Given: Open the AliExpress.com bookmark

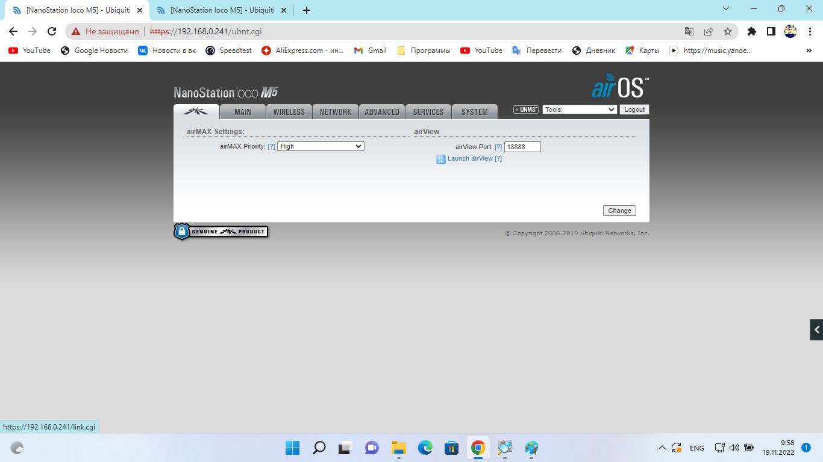Looking at the screenshot, I should 302,51.
